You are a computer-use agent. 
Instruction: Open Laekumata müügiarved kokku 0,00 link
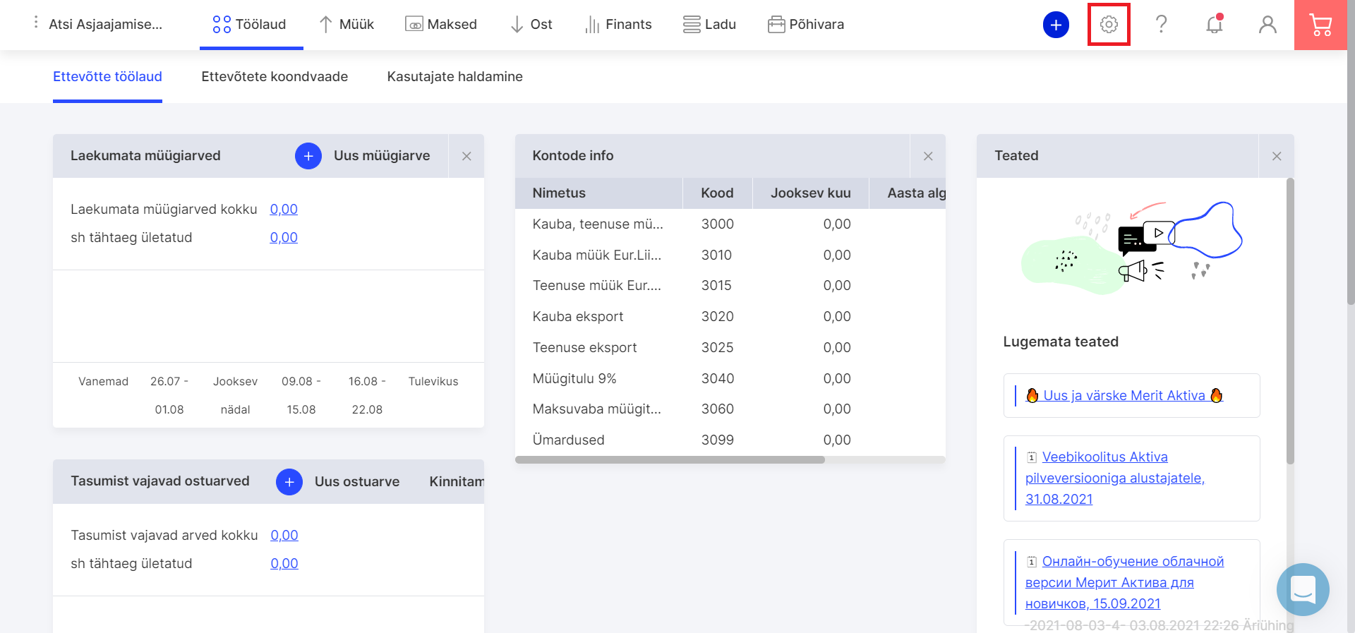tap(284, 210)
